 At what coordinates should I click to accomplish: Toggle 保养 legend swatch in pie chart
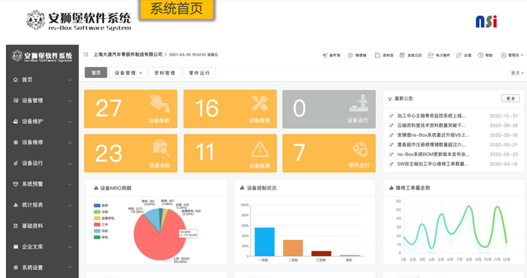(97, 206)
